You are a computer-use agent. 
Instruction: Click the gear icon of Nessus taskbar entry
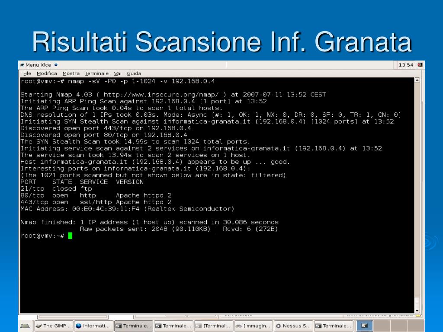(278, 326)
